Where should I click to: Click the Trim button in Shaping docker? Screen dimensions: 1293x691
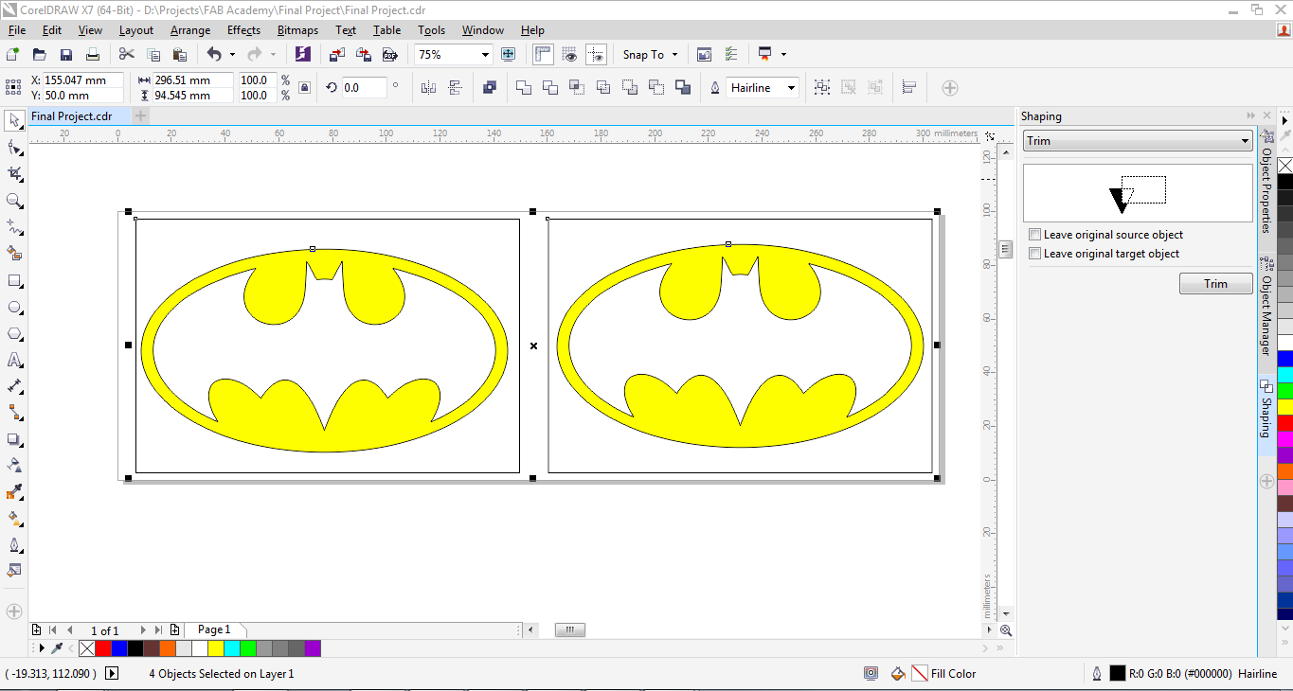(x=1215, y=284)
